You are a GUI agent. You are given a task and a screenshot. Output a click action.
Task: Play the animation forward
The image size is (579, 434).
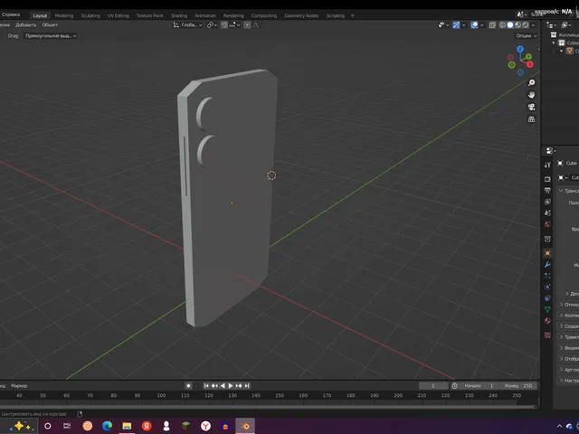(x=231, y=386)
